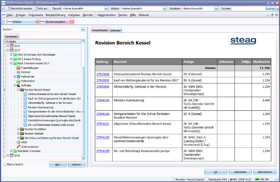Open the Berichte menu
This screenshot has height=182, width=280.
tap(88, 15)
